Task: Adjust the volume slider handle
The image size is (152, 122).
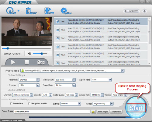Action: [42, 54]
